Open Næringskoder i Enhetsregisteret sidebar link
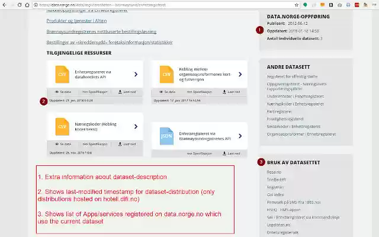379x237 pixels. 295,104
